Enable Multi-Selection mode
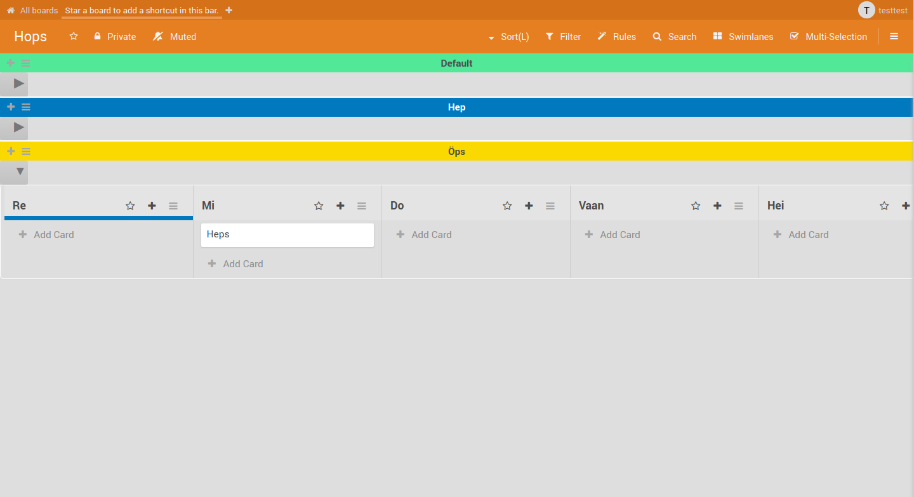914x497 pixels. point(828,36)
